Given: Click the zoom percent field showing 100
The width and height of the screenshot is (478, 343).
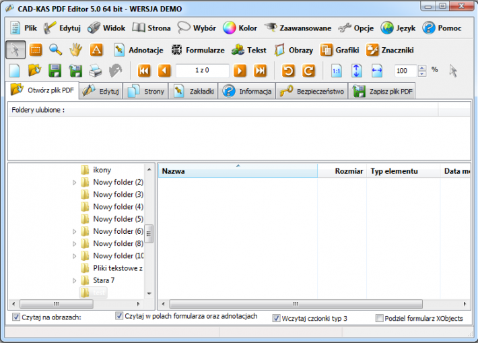Looking at the screenshot, I should [406, 71].
